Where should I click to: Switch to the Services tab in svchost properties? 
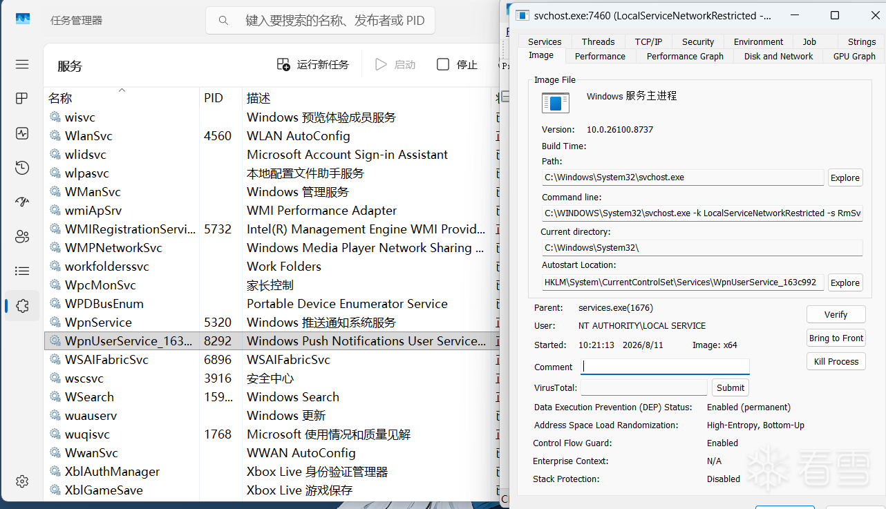click(x=545, y=41)
